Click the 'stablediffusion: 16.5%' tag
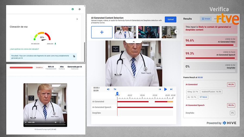 [211, 92]
